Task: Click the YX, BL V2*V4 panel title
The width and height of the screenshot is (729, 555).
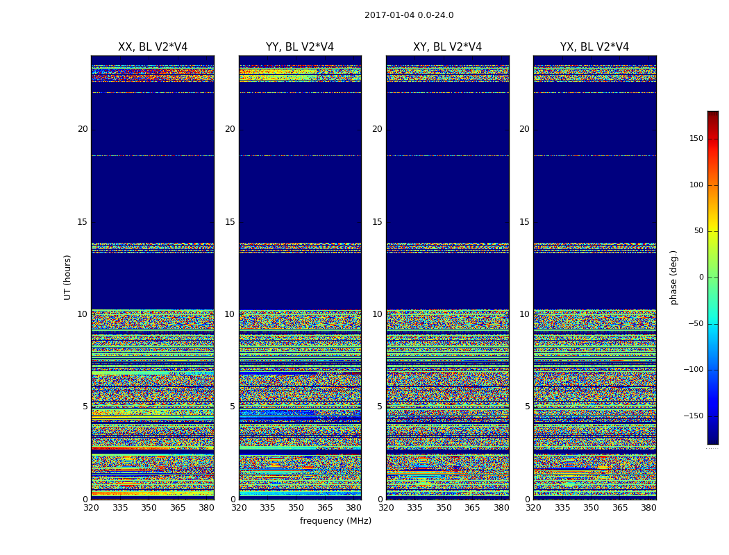Action: tap(594, 47)
